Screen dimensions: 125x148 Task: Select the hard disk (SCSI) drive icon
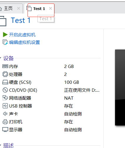(5, 82)
